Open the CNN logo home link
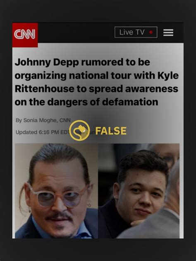The image size is (196, 261). point(25,35)
